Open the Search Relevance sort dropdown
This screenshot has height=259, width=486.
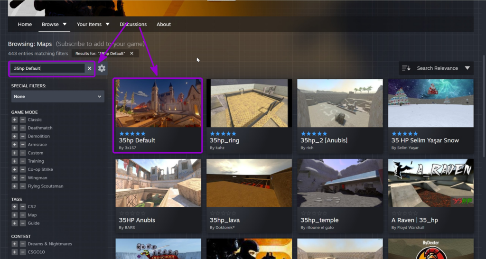[x=436, y=68]
